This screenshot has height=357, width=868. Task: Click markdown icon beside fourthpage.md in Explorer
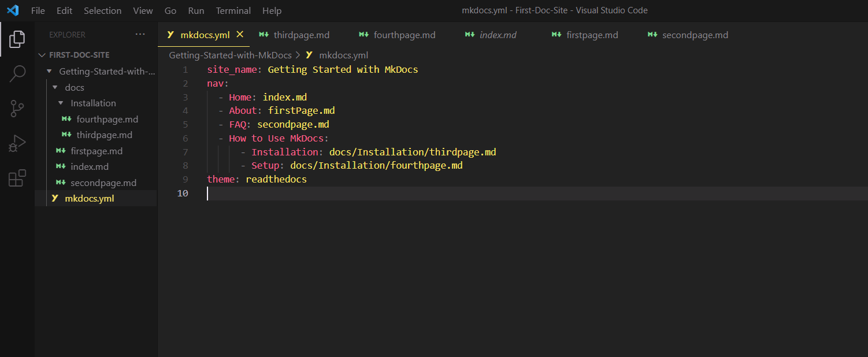[66, 119]
